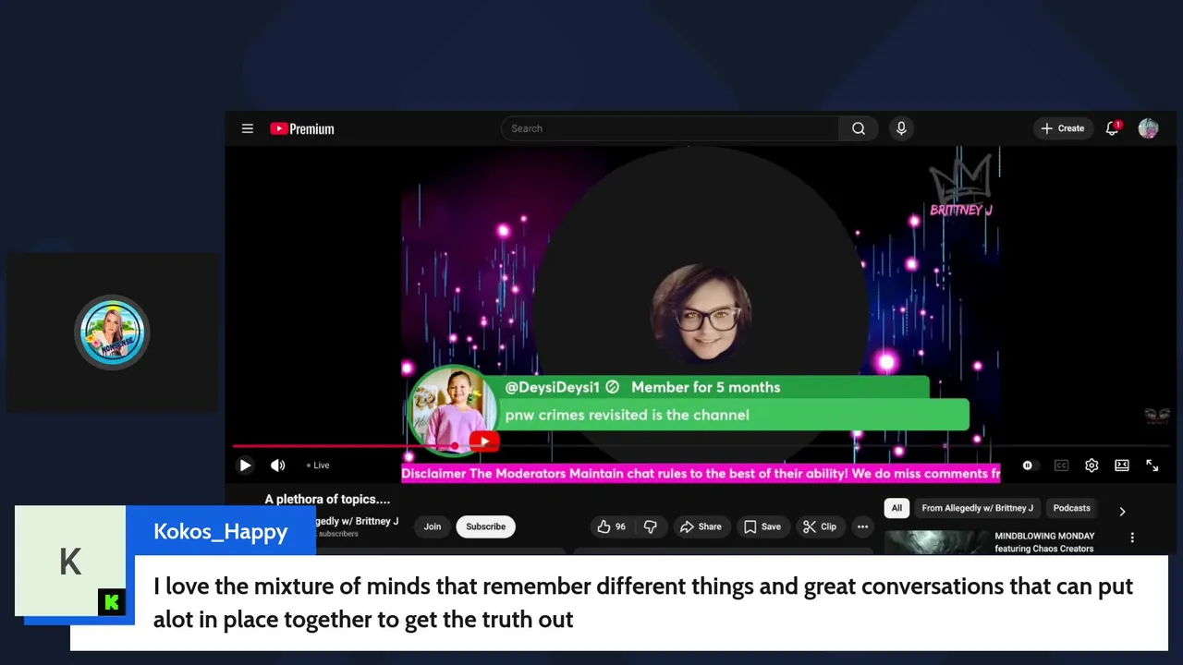This screenshot has width=1183, height=665.
Task: Toggle closed captions CC button
Action: click(1061, 465)
